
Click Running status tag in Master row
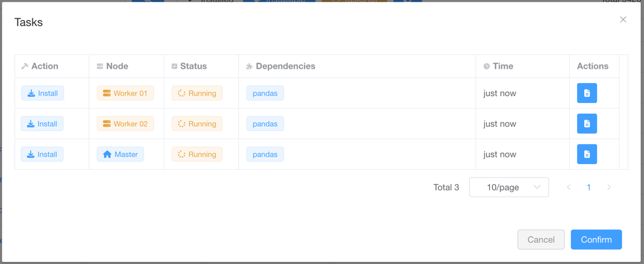coord(197,154)
